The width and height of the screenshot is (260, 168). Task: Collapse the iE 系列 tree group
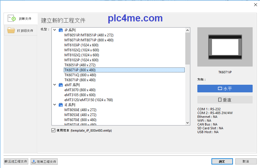[54, 105]
